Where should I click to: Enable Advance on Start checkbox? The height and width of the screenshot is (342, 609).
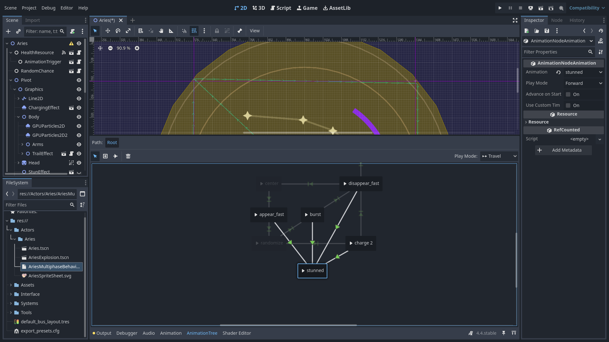[x=568, y=94]
